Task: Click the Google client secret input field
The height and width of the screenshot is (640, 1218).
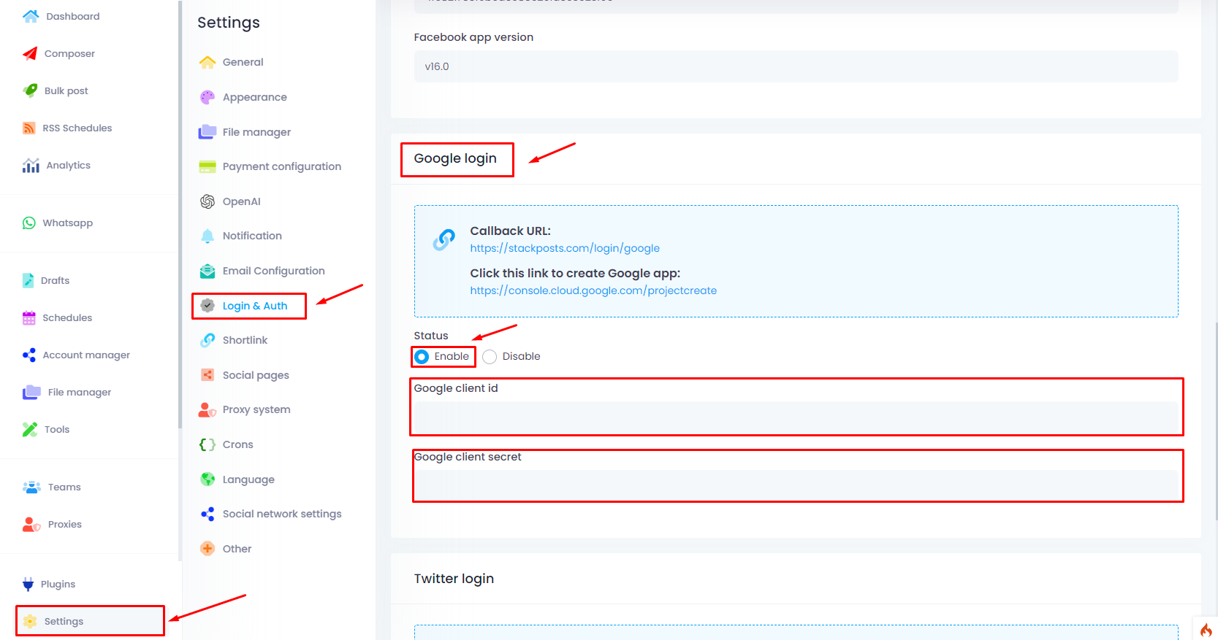Action: (796, 485)
